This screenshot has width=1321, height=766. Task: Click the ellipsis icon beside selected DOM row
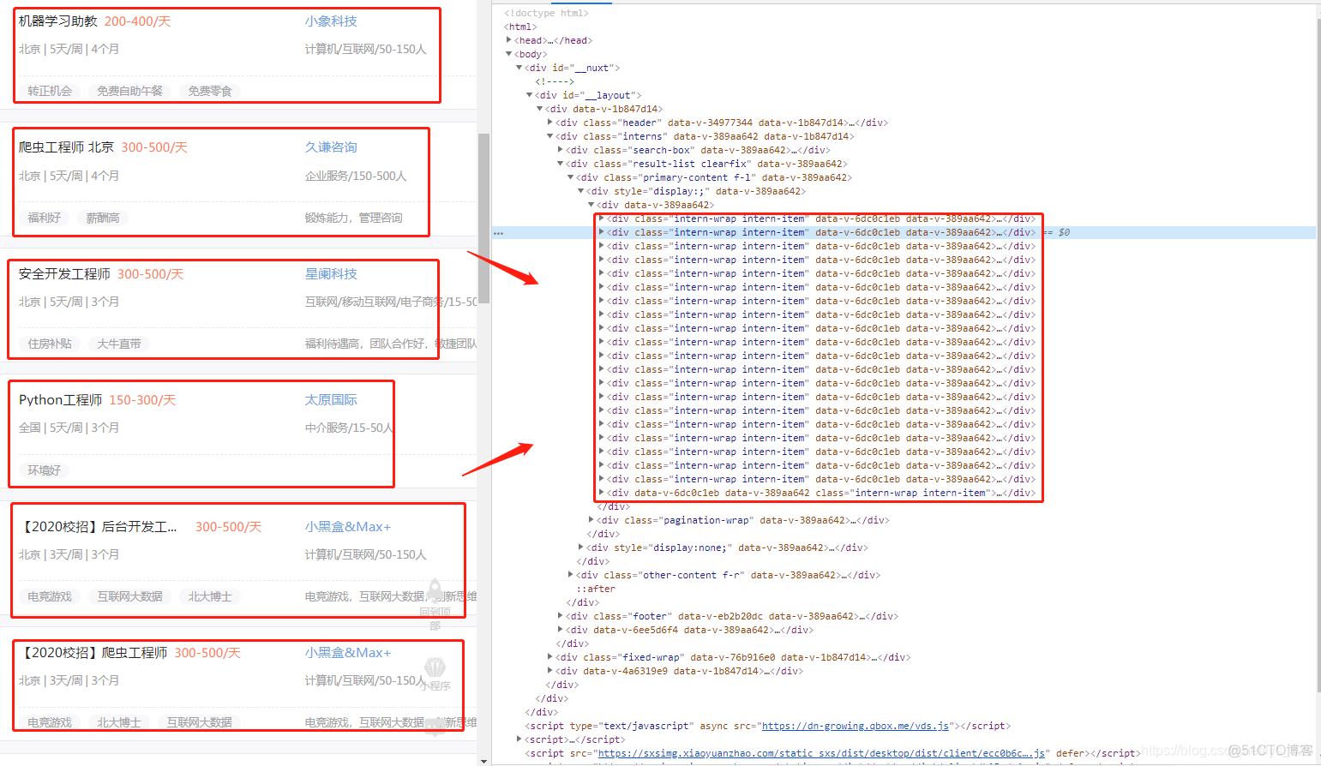click(x=498, y=233)
